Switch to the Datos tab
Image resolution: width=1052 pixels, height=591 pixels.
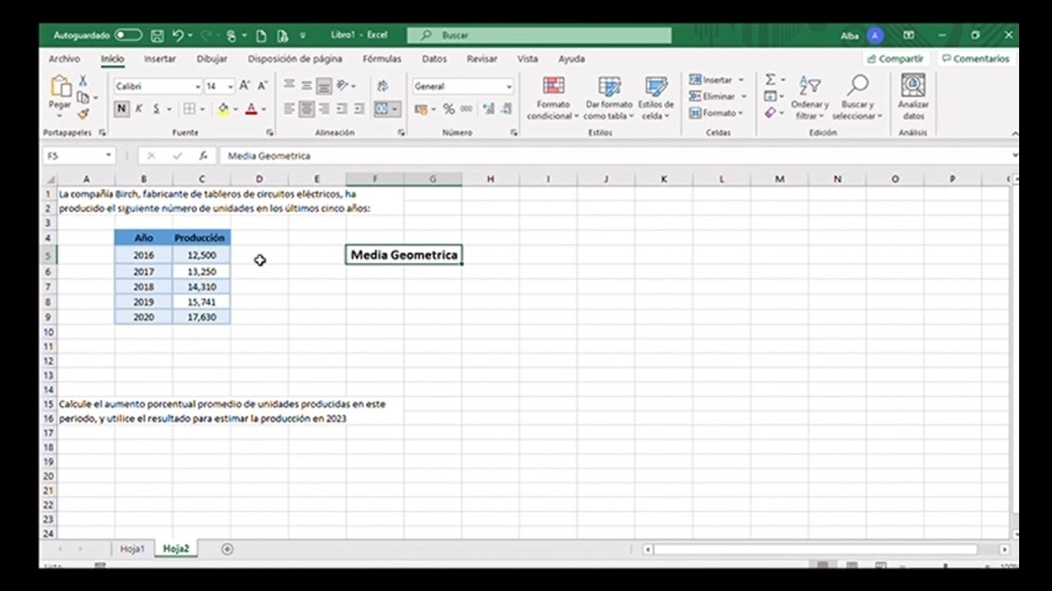tap(434, 59)
